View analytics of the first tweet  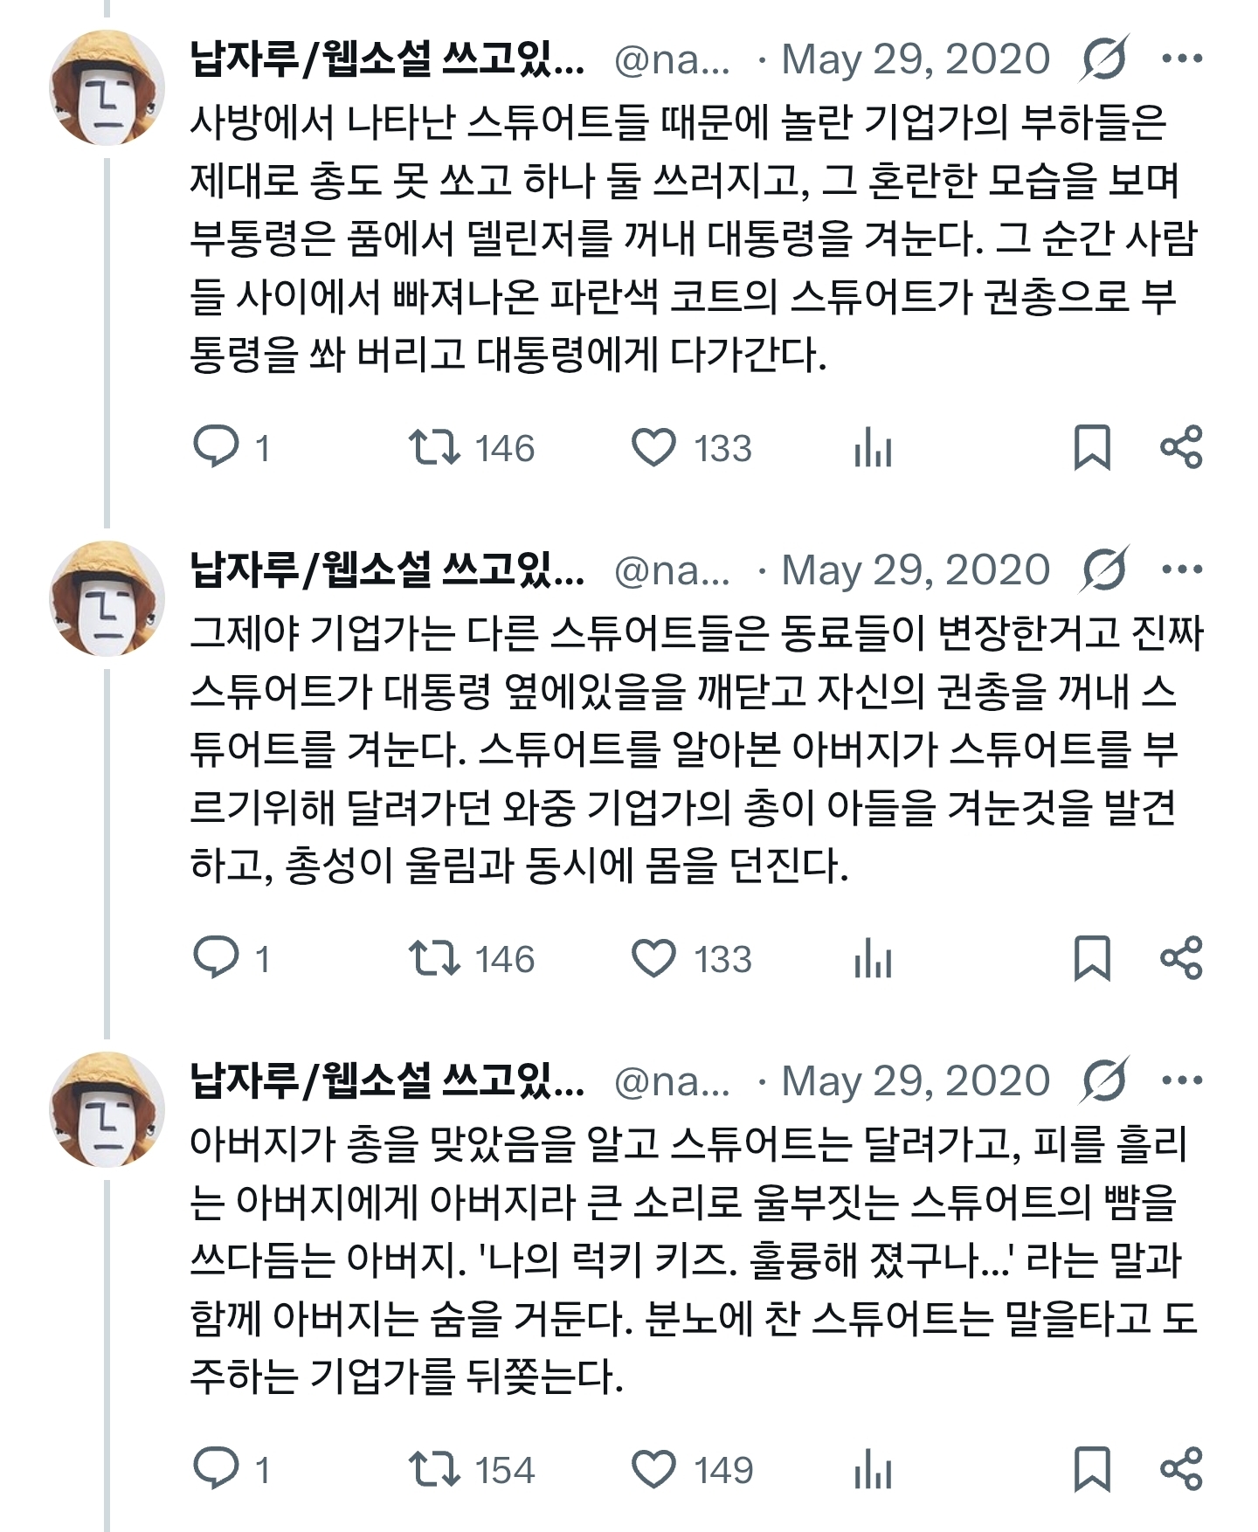pyautogui.click(x=873, y=449)
